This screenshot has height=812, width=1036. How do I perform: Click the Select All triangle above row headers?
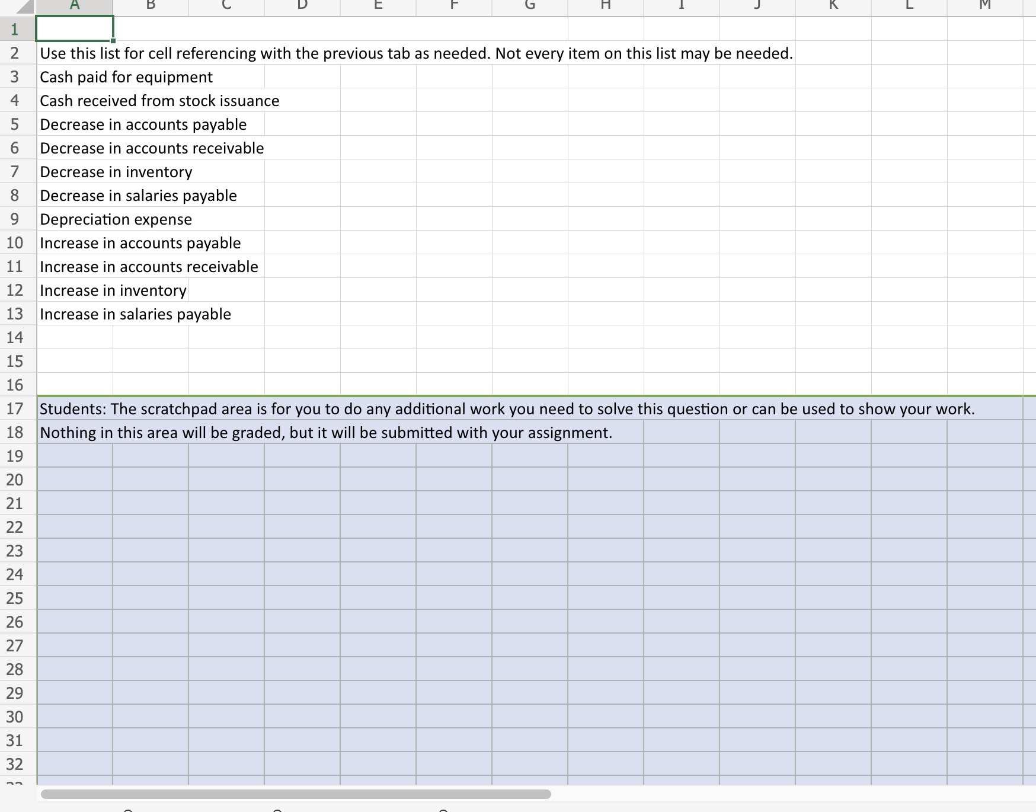[x=18, y=6]
